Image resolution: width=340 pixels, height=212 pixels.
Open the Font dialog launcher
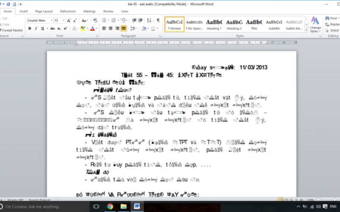coord(97,36)
